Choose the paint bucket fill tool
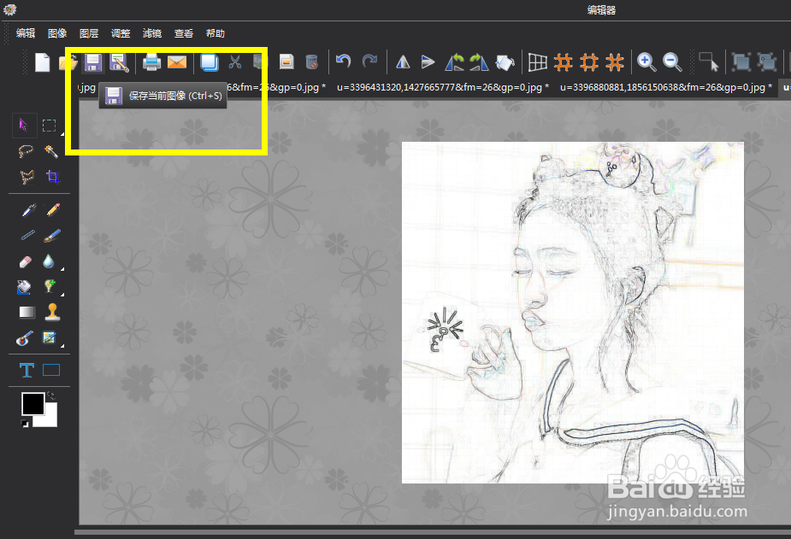Screen dimensions: 791x539 tap(24, 287)
